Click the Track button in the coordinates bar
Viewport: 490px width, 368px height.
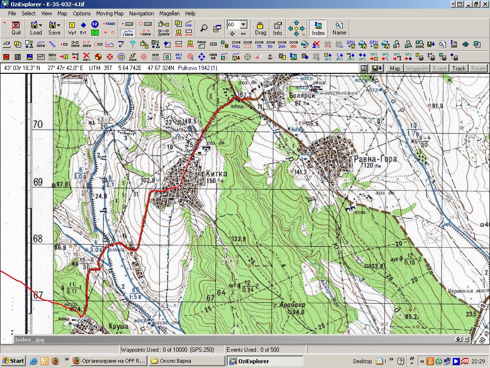[x=459, y=68]
